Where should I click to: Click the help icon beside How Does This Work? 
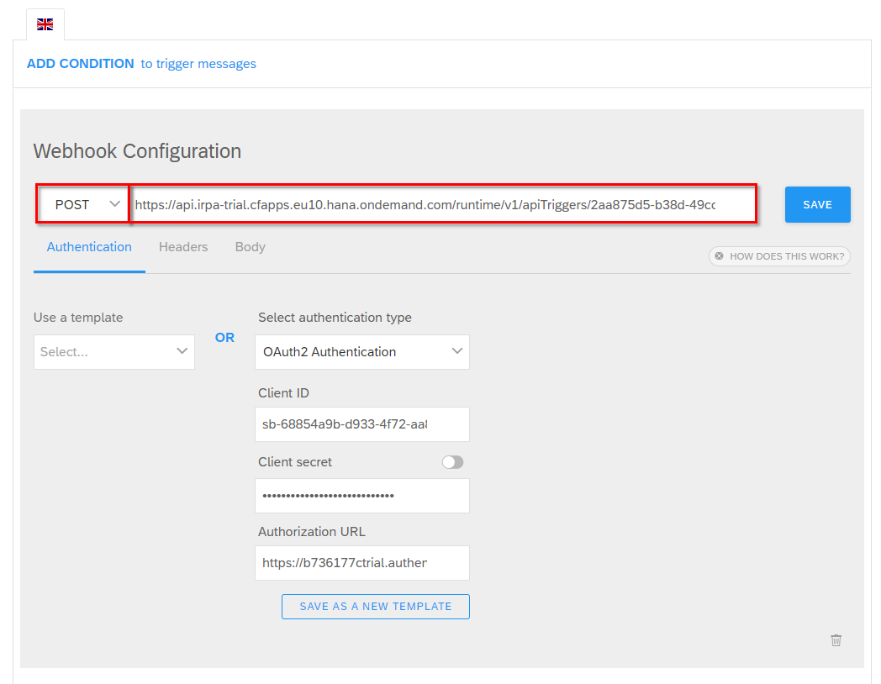[x=720, y=256]
